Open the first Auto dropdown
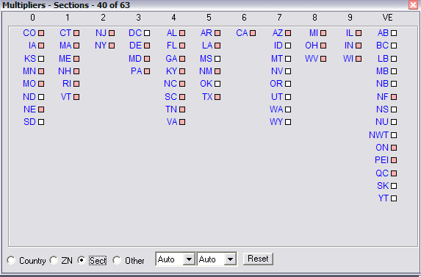 pyautogui.click(x=189, y=259)
